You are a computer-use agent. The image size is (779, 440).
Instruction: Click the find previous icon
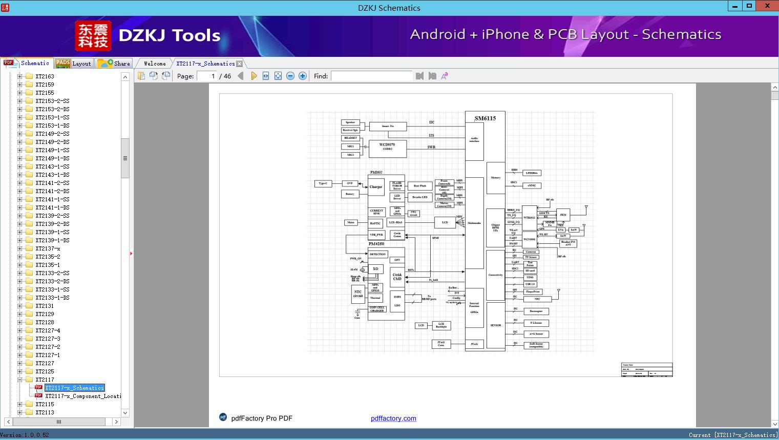pos(419,76)
